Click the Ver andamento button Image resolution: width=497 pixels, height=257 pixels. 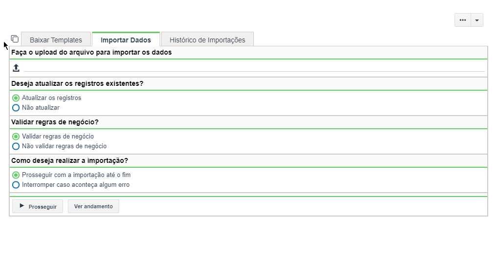(94, 206)
